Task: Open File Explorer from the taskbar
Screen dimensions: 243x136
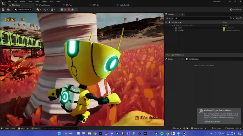Action: click(89, 133)
